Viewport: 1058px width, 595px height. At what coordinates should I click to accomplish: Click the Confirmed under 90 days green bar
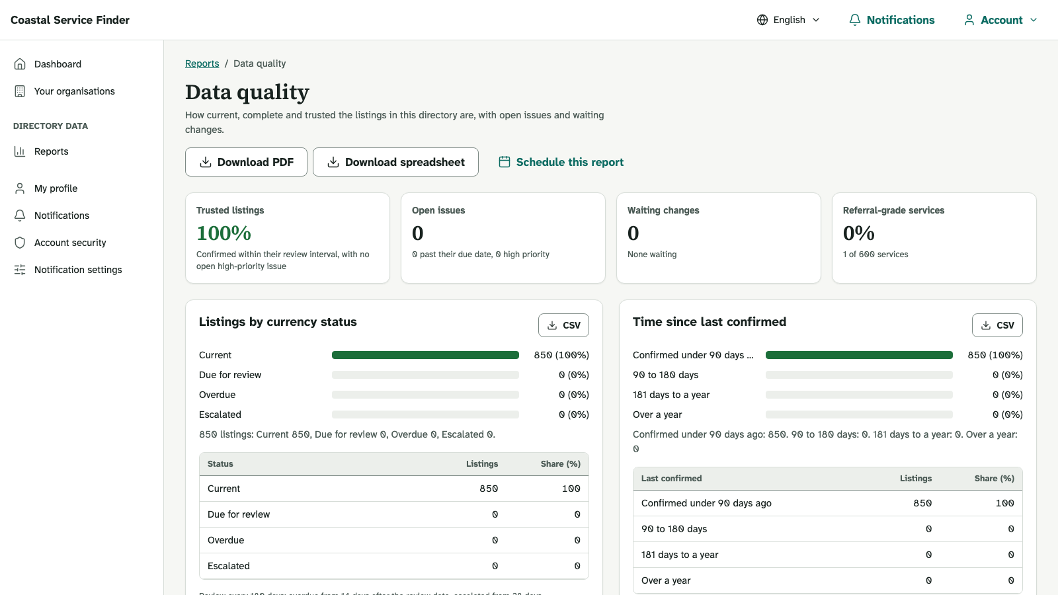(859, 355)
